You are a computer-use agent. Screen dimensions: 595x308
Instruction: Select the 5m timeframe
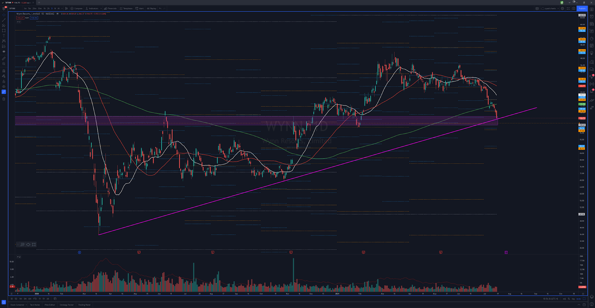point(29,9)
